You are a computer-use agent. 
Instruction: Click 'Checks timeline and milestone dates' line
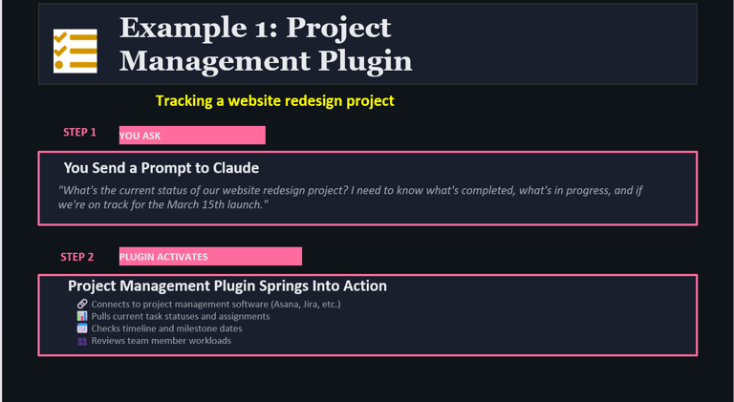166,328
